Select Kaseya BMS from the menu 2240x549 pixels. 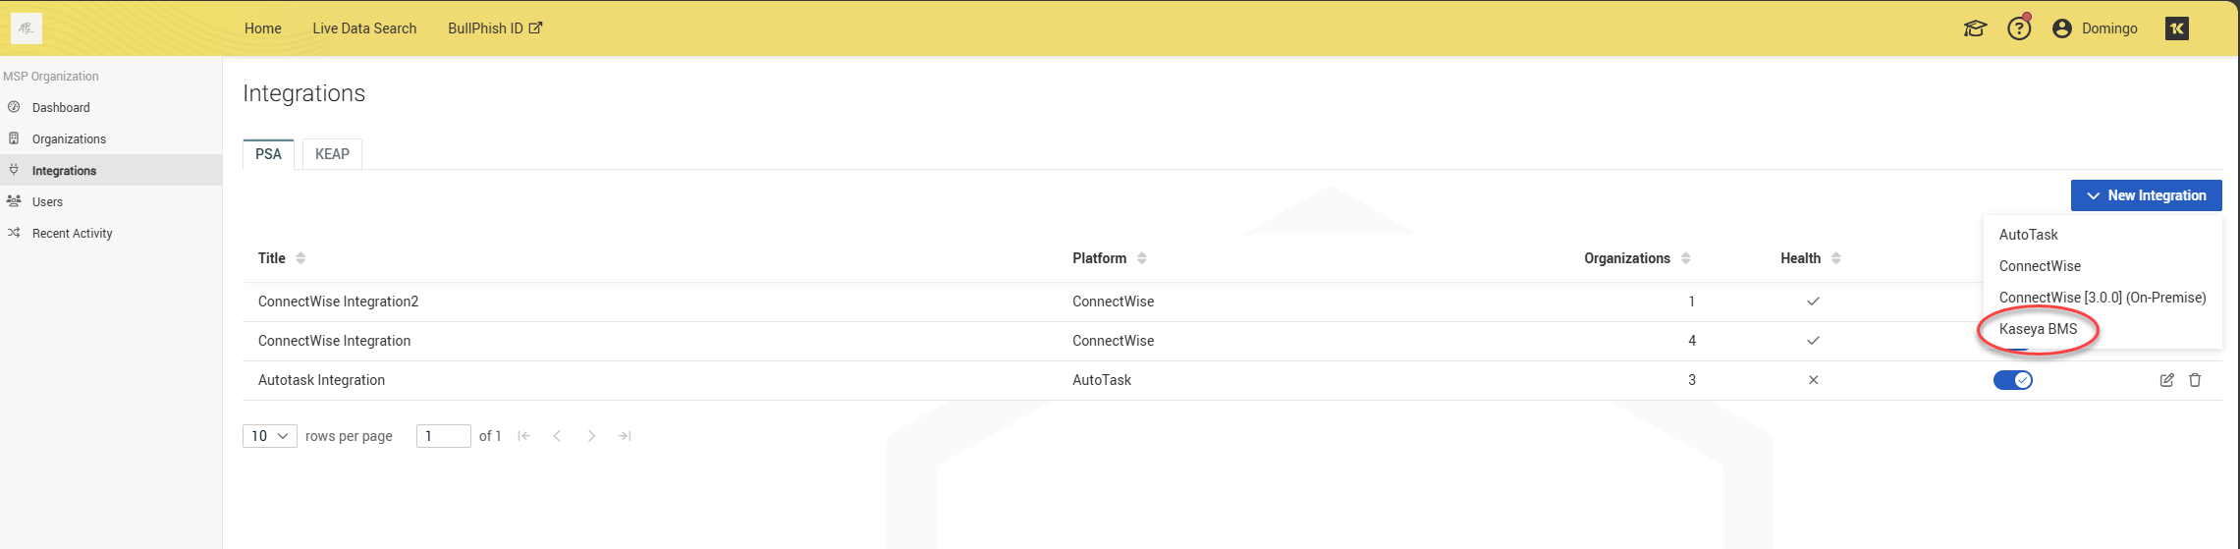[x=2038, y=329]
